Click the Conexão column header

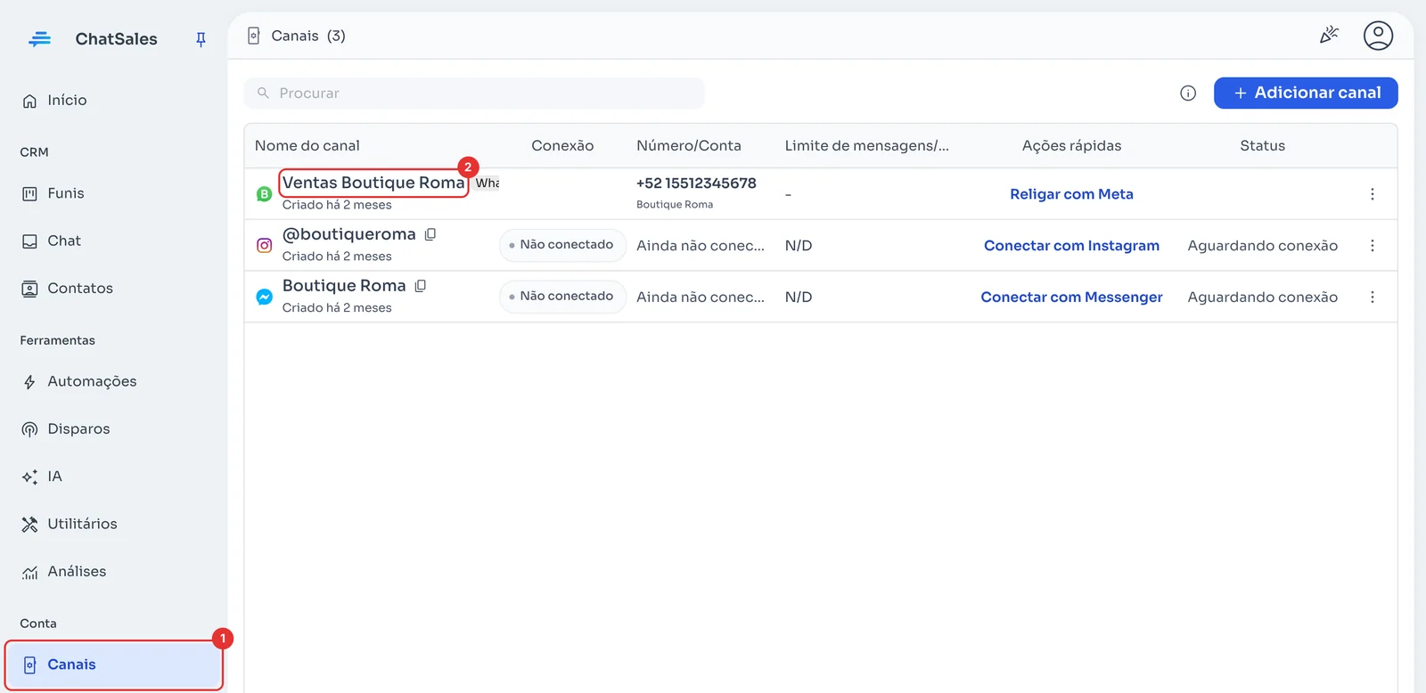pyautogui.click(x=562, y=146)
